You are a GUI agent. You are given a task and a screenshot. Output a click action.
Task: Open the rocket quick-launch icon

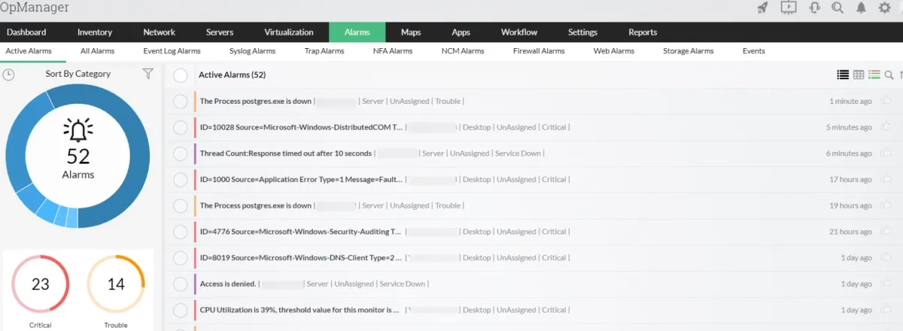click(763, 8)
